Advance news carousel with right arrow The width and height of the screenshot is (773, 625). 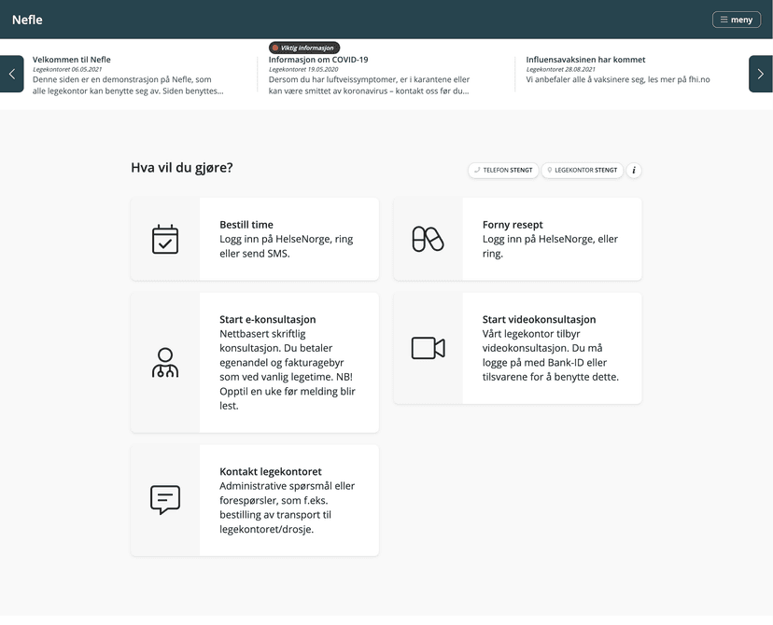pos(761,74)
